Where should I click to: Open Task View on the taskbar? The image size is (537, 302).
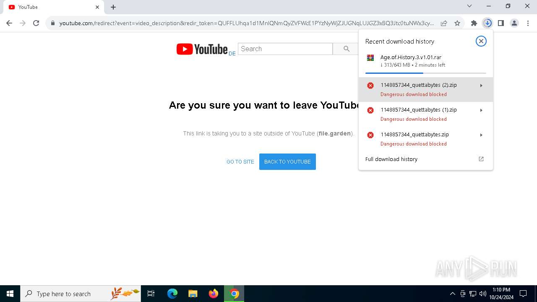click(x=151, y=294)
